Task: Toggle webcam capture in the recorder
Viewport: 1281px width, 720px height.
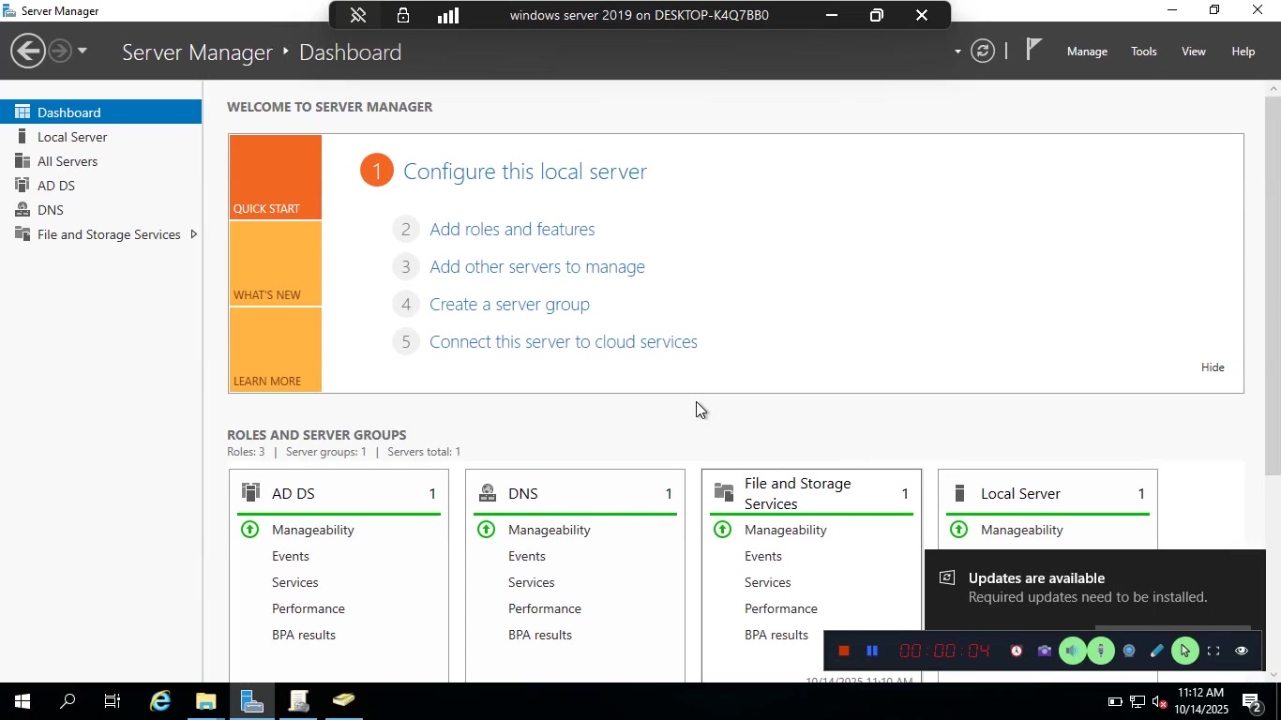Action: [1129, 651]
